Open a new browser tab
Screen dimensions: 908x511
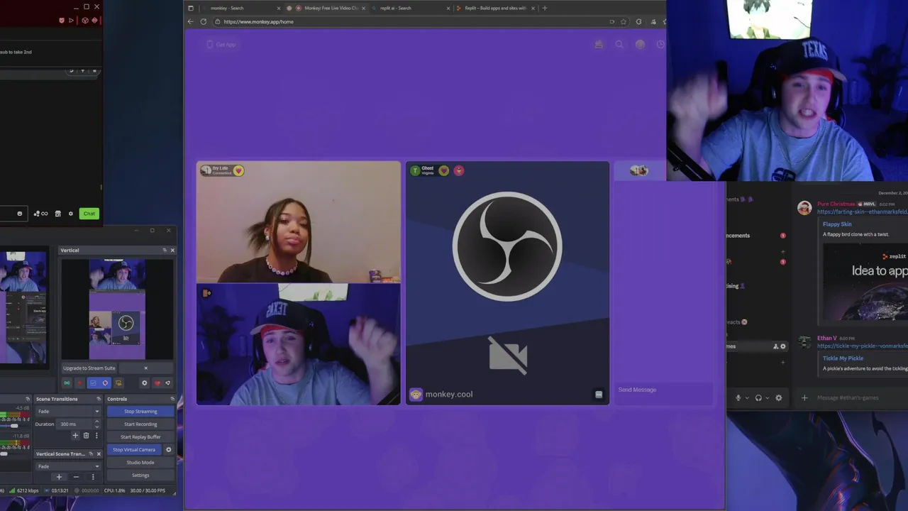tap(545, 8)
